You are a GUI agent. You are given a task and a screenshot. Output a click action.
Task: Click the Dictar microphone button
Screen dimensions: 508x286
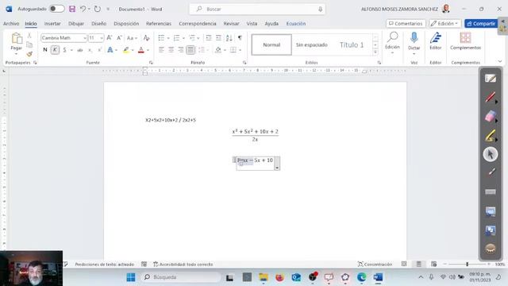[414, 43]
